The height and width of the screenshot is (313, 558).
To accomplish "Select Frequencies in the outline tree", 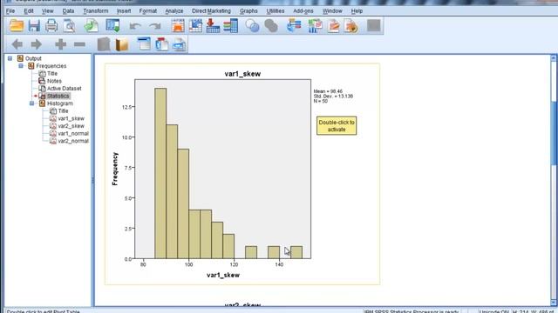I will [x=51, y=66].
